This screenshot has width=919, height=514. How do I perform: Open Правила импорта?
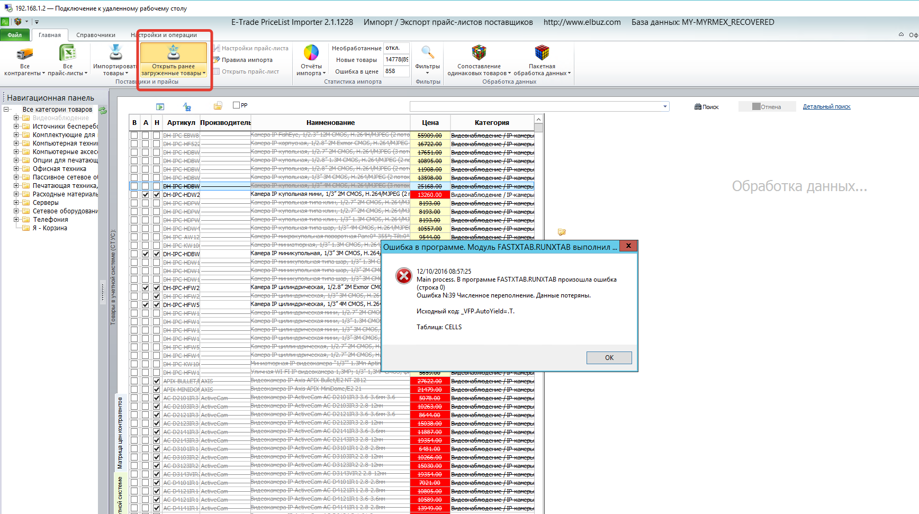[244, 60]
